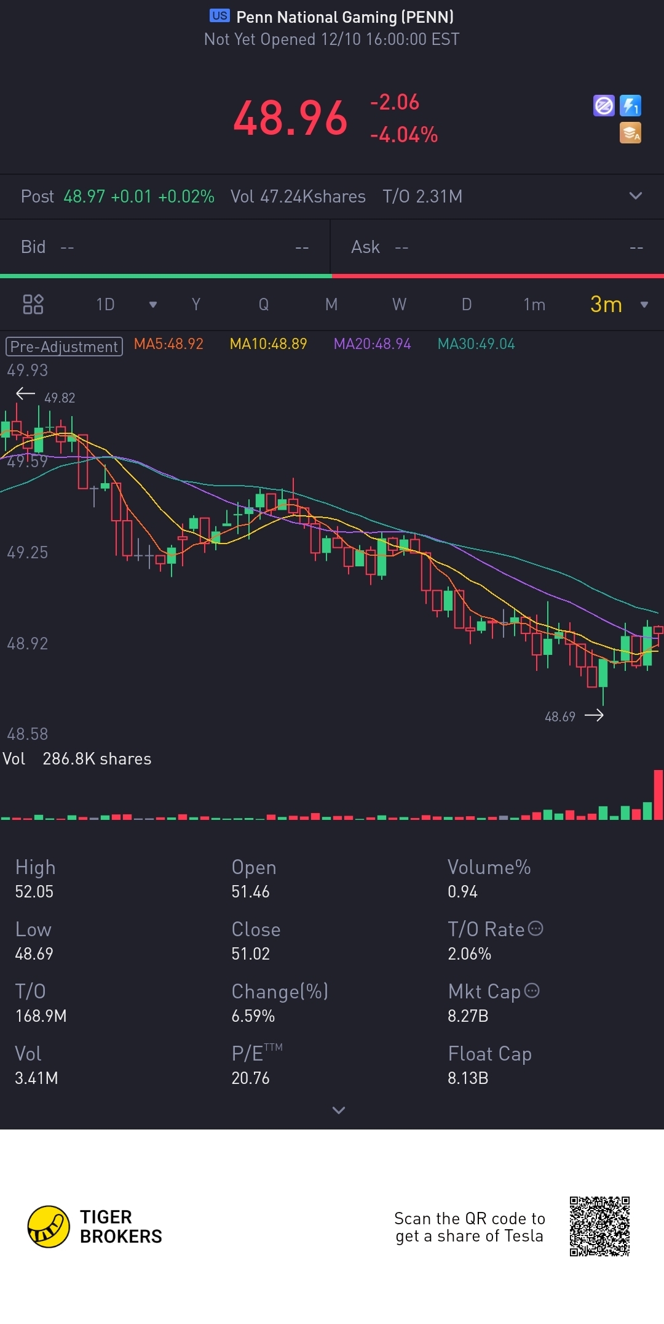
Task: Tap the Tiger Brokers logo
Action: 95,1226
